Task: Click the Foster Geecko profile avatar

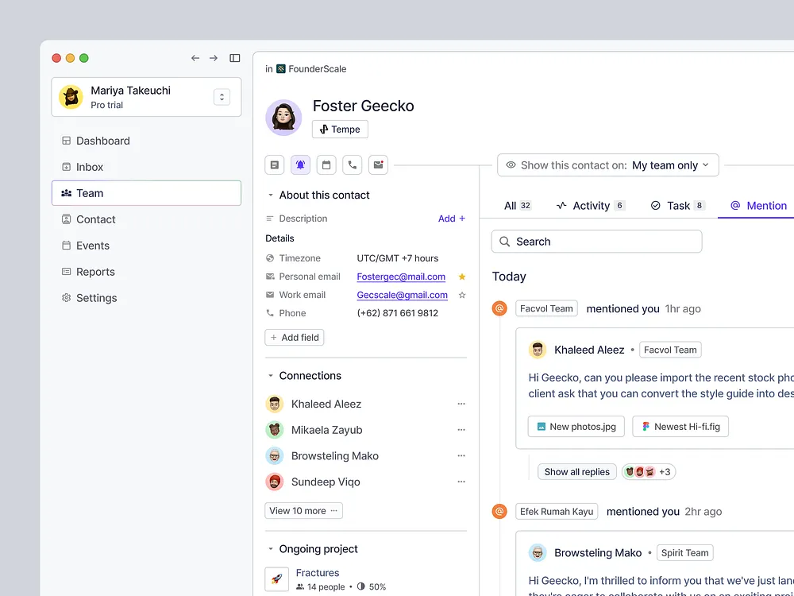Action: point(283,118)
